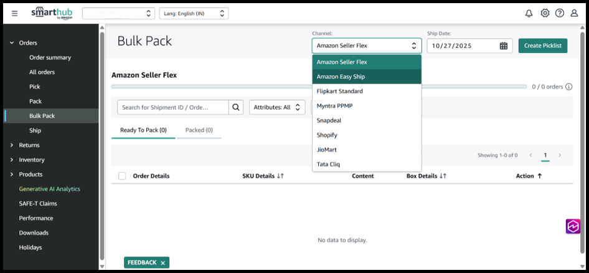Open the Attributes: All dropdown
The image size is (589, 273).
click(x=277, y=107)
